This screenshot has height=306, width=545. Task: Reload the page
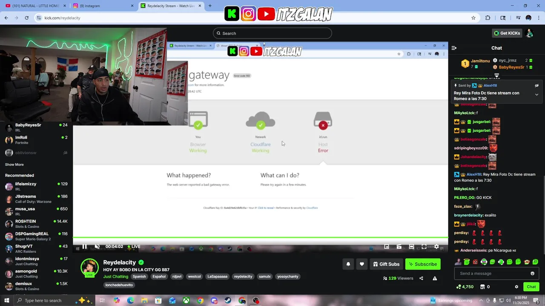point(26,18)
